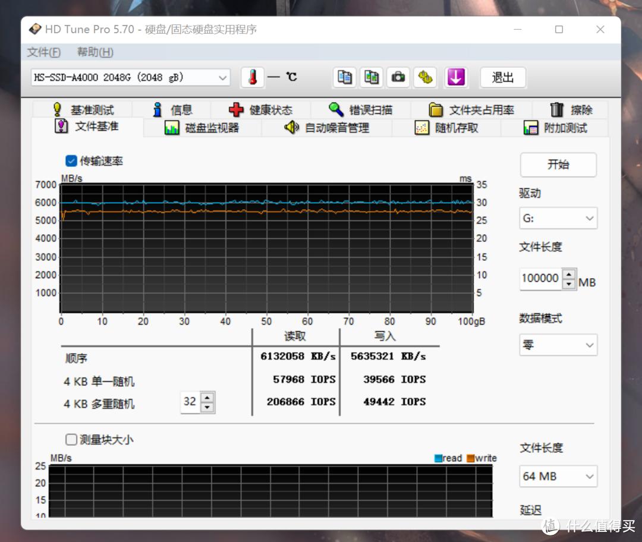This screenshot has width=642, height=542.
Task: Click copy screenshot to clipboard icon
Action: click(x=372, y=77)
